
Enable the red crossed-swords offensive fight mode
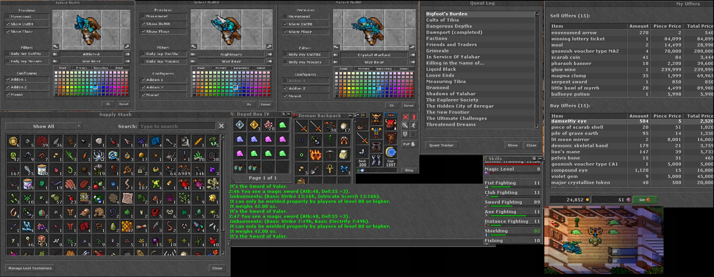[x=405, y=117]
